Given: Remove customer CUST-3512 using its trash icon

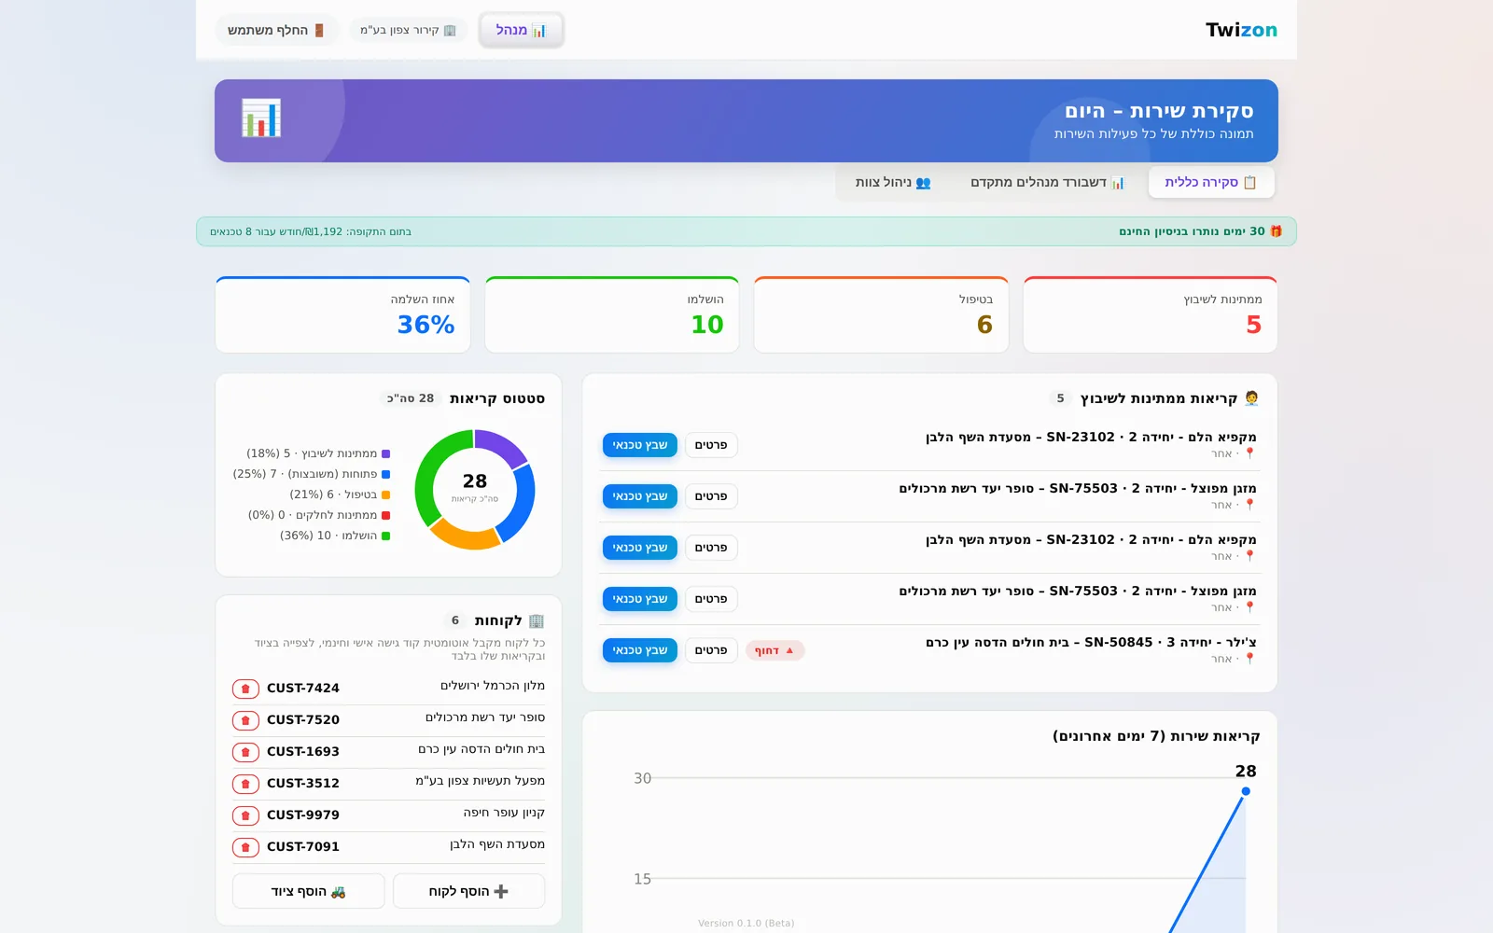Looking at the screenshot, I should [x=245, y=784].
